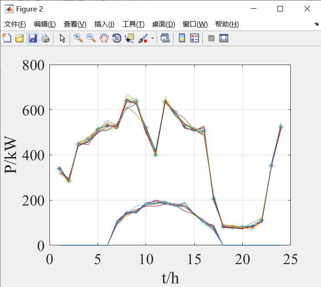This screenshot has width=321, height=287.
Task: Expand the brush tool color dropdown arrow
Action: 152,38
